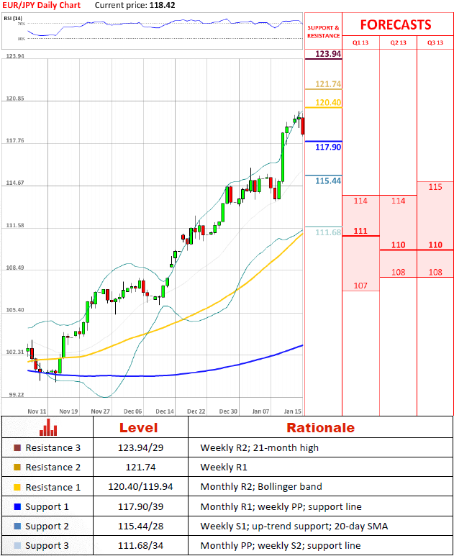Click the 121.74 resistance level label
Image resolution: width=454 pixels, height=556 pixels.
(328, 84)
